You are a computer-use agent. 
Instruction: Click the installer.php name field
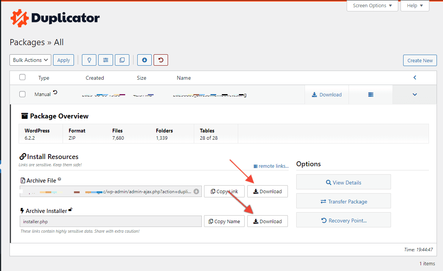(111, 221)
